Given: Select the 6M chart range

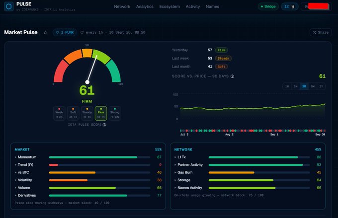Looking at the screenshot, I should (313, 86).
